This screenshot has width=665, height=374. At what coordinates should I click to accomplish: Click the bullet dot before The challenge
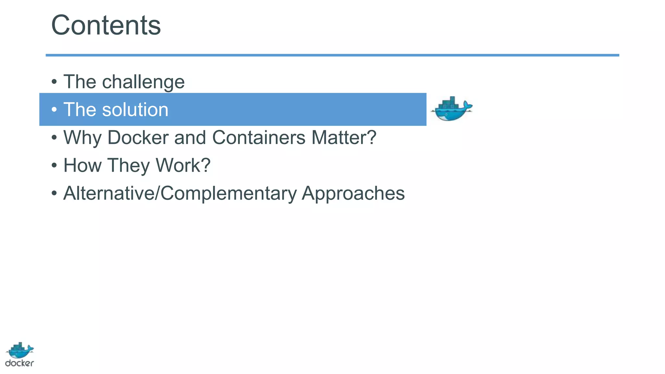pos(54,82)
